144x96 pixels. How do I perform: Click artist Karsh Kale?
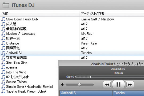tap(89, 43)
